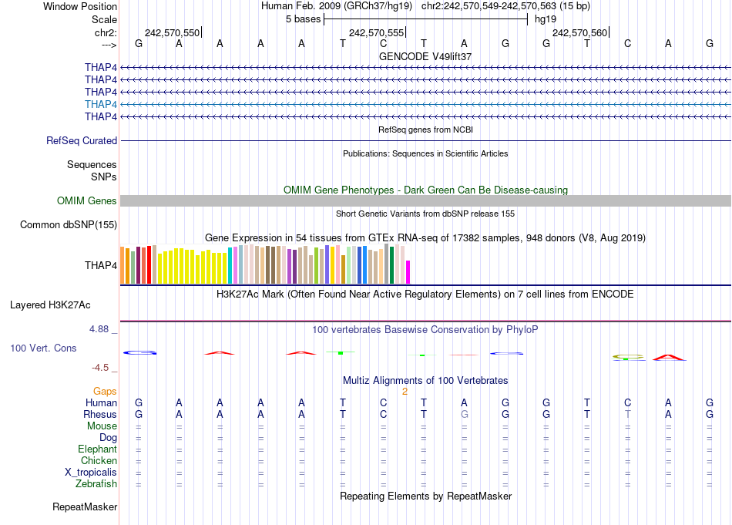Click Publications: Sequences in Scientific Articles title
732x525 pixels.
click(x=425, y=153)
